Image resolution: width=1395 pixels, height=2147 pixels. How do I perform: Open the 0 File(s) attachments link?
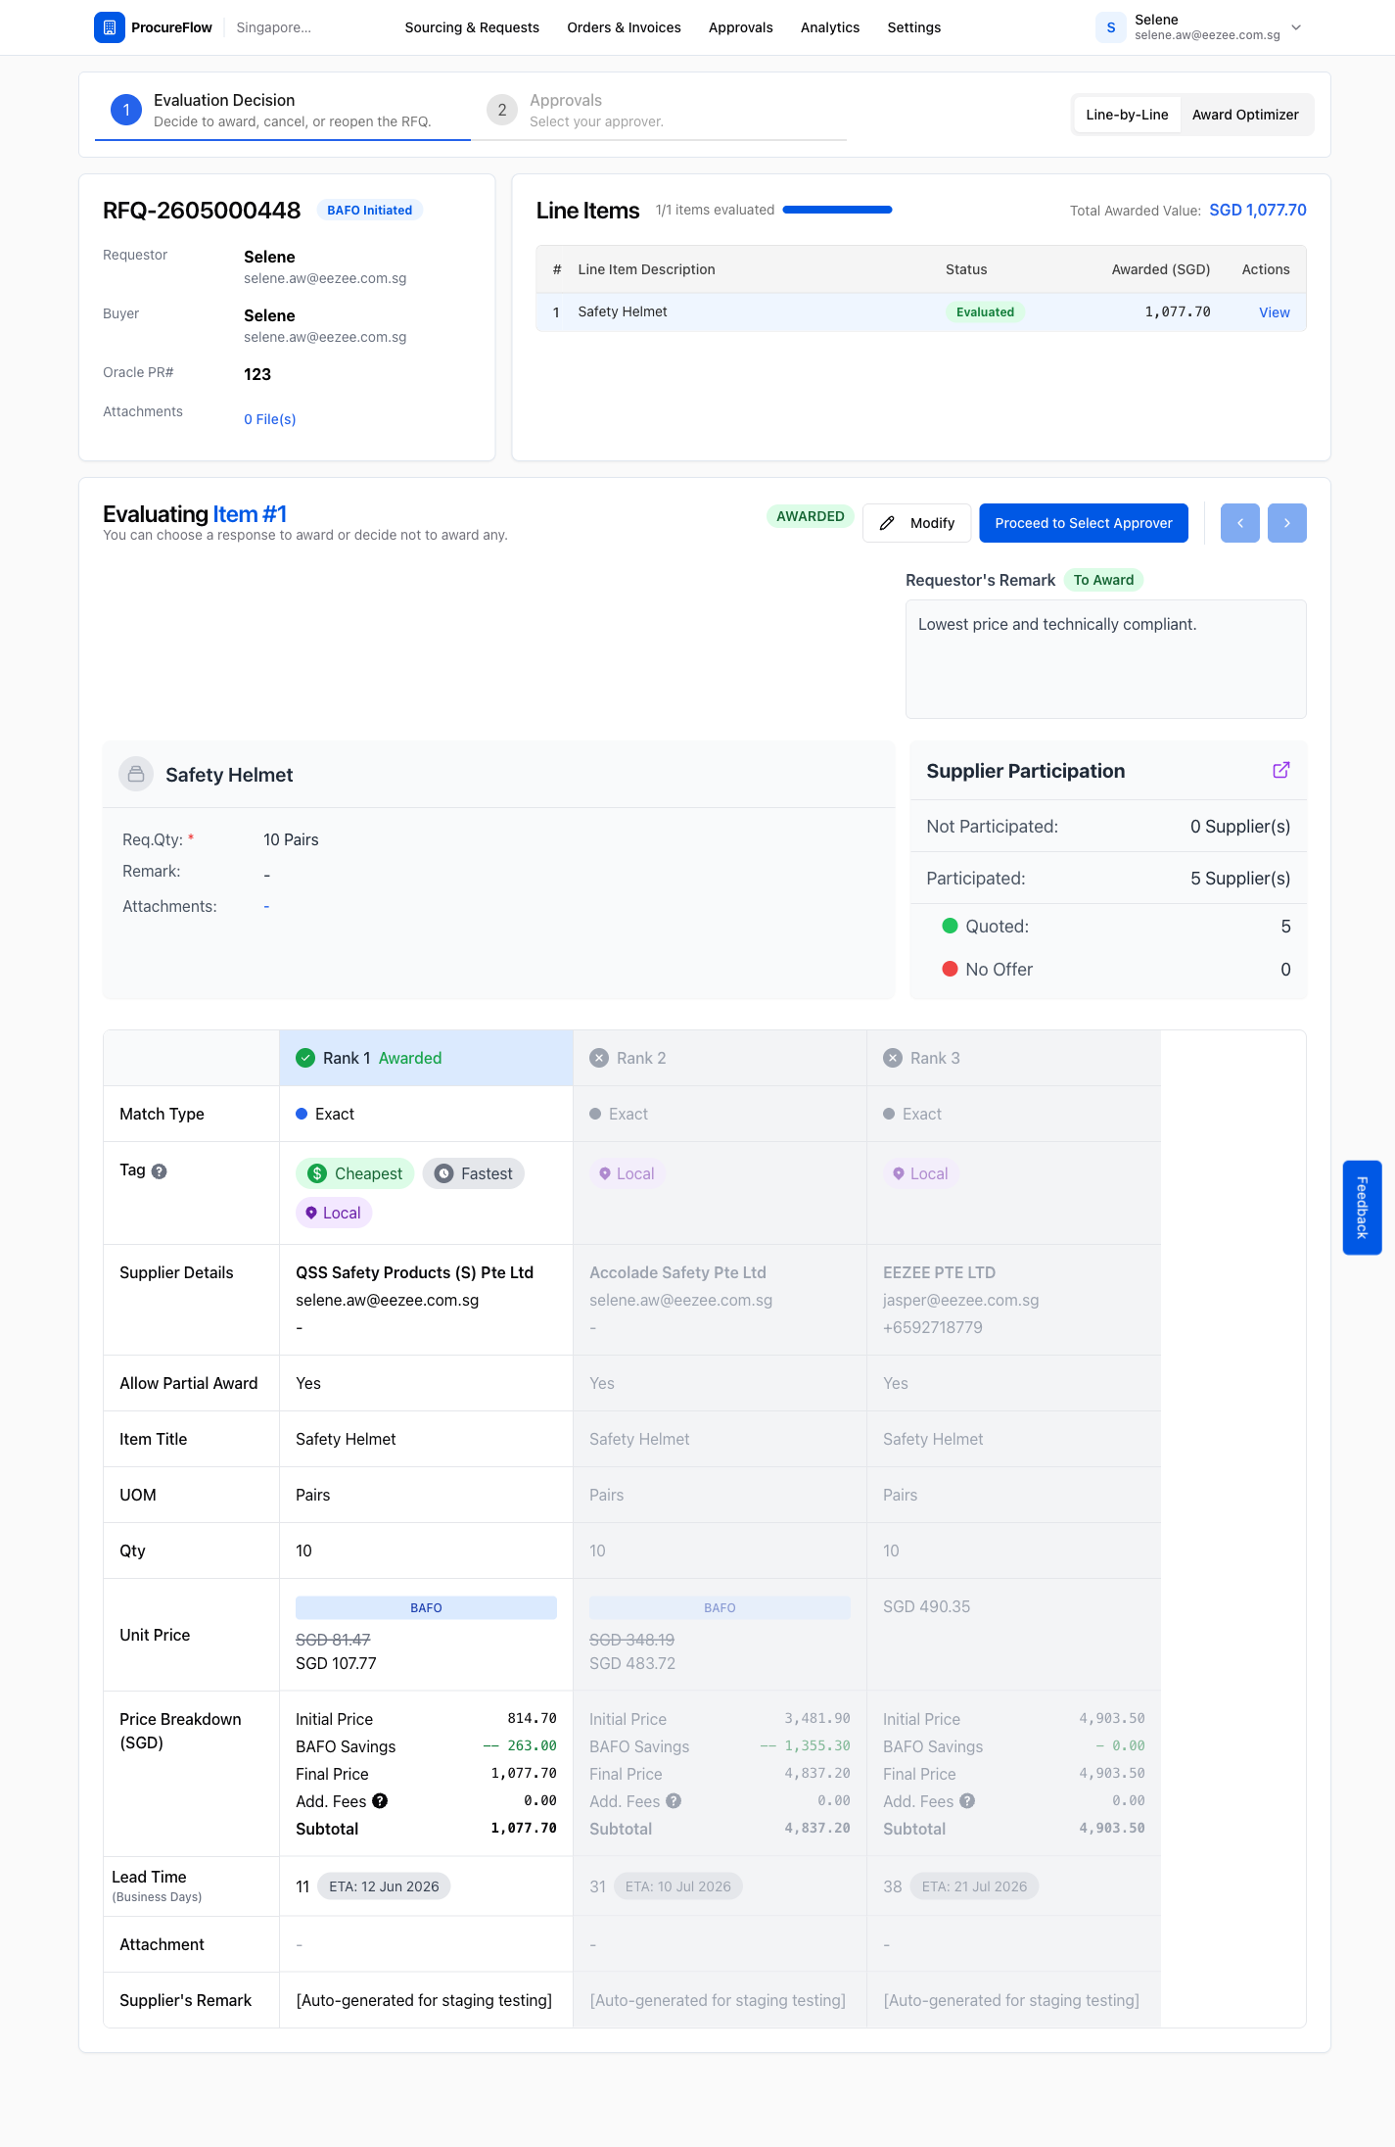tap(270, 419)
